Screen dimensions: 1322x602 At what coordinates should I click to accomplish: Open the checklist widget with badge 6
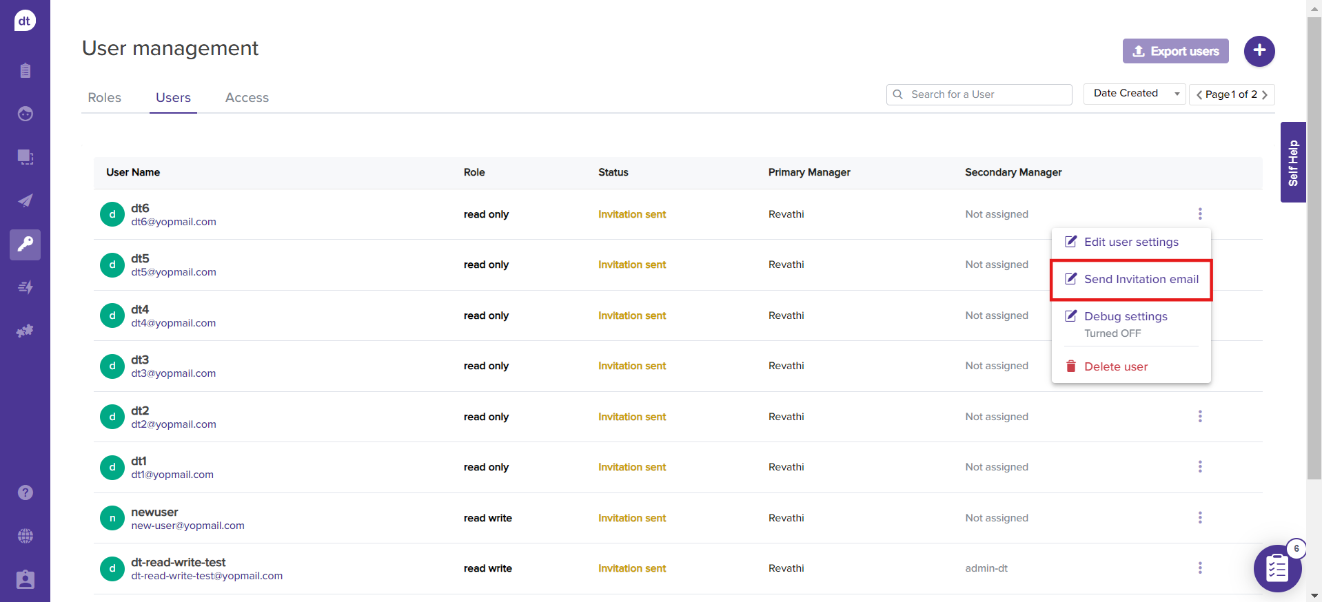tap(1277, 568)
